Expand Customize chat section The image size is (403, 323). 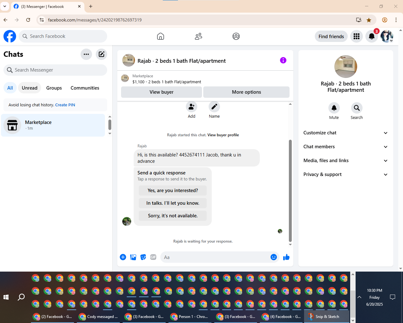coord(346,133)
